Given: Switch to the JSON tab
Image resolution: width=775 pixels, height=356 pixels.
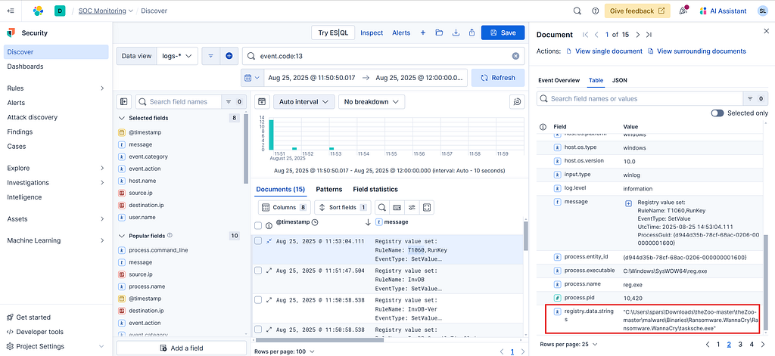Looking at the screenshot, I should click(619, 80).
